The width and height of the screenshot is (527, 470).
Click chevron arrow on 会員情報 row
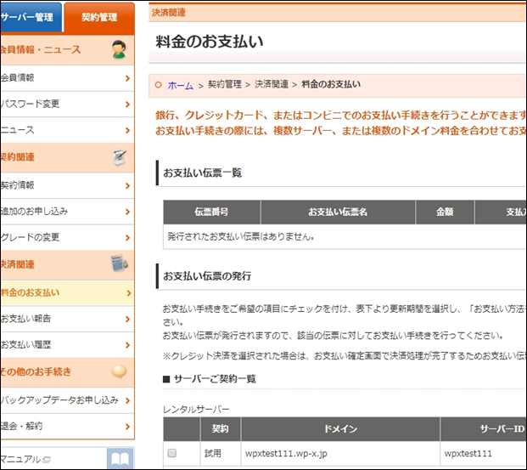[x=127, y=78]
